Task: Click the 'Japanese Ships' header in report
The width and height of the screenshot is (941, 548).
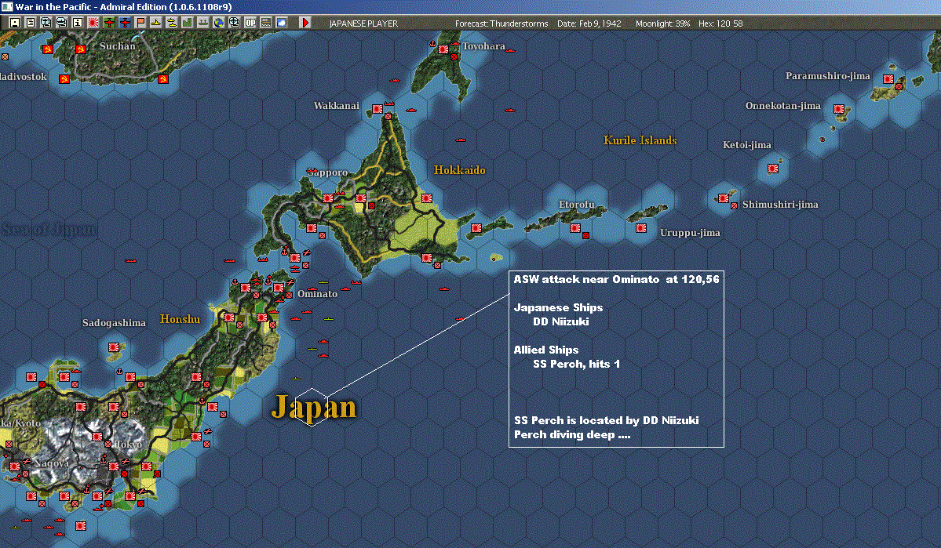Action: 558,307
